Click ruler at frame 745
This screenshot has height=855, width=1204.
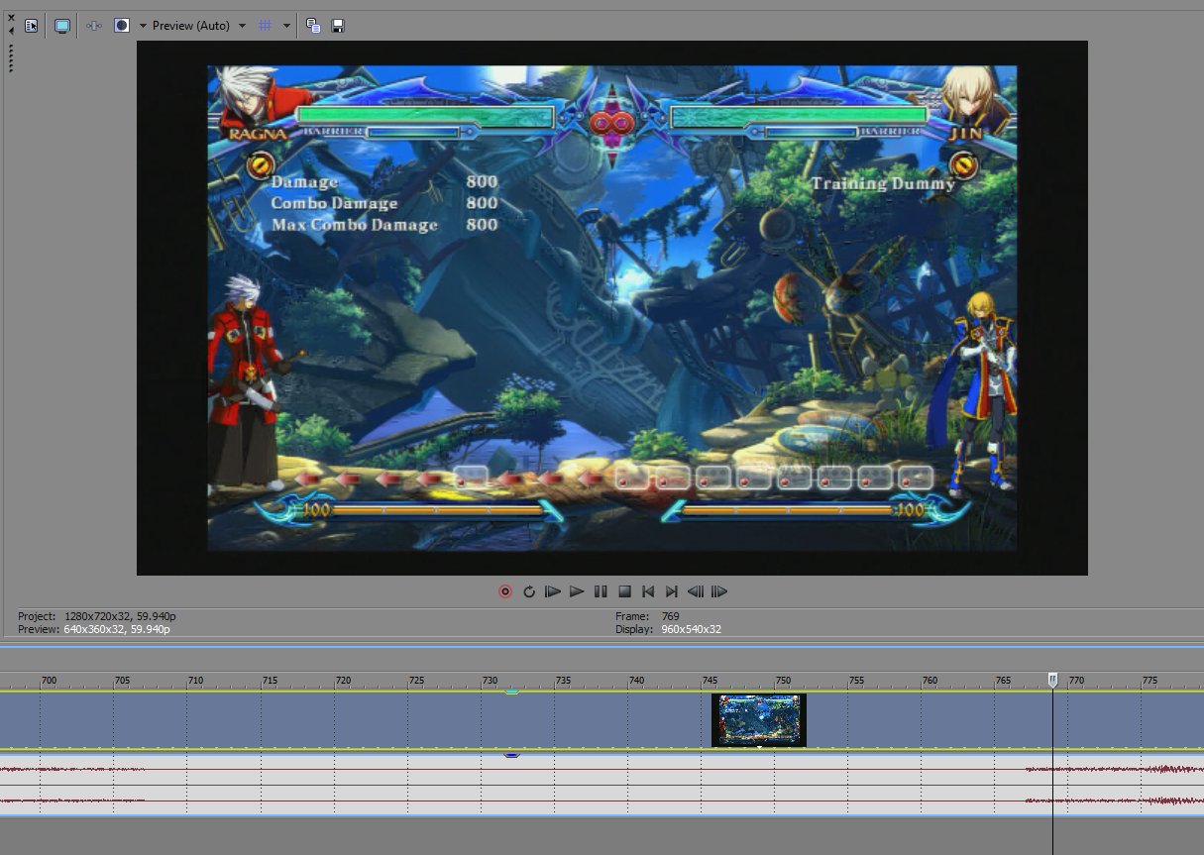710,681
